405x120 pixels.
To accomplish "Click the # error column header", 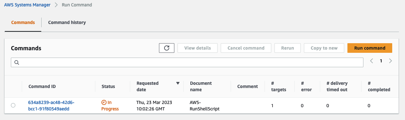I will (306, 86).
